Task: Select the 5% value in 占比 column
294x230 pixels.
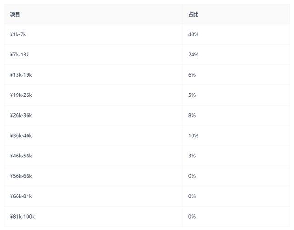Action: 192,95
